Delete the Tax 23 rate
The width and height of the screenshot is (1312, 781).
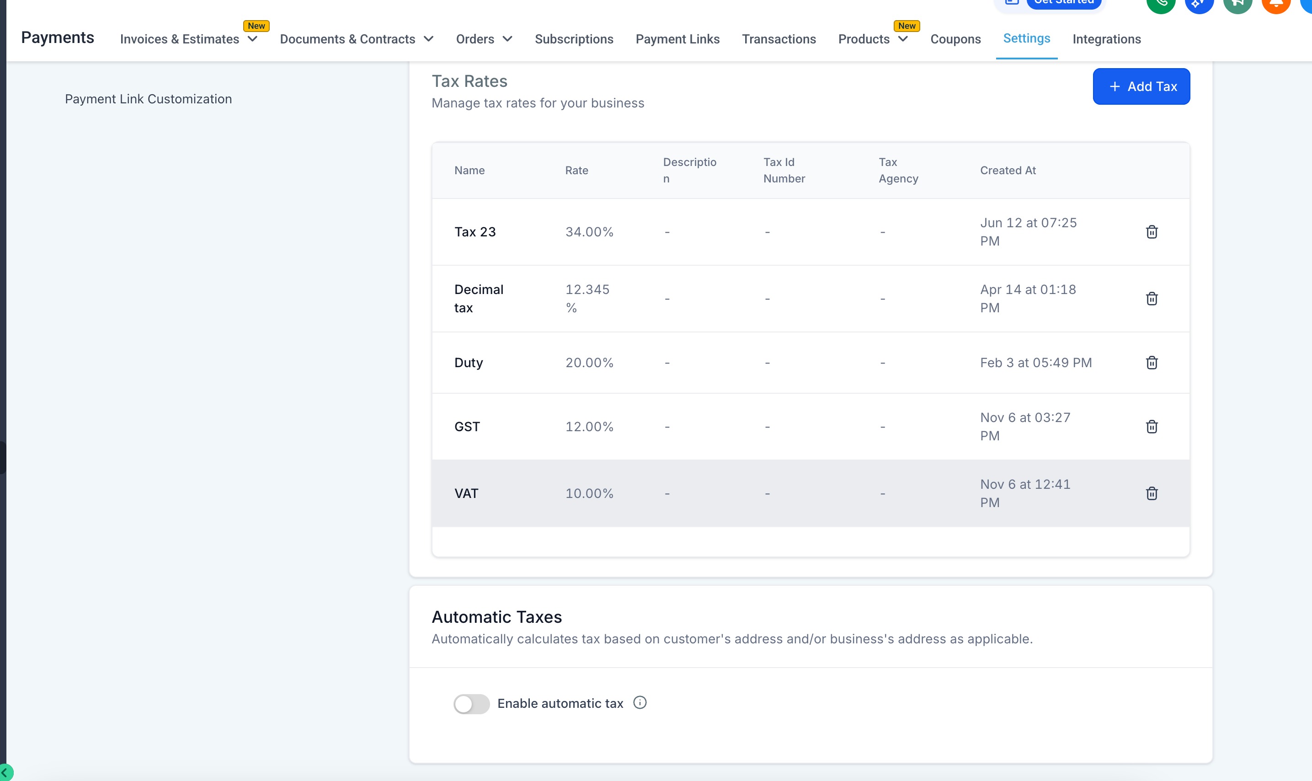1151,231
